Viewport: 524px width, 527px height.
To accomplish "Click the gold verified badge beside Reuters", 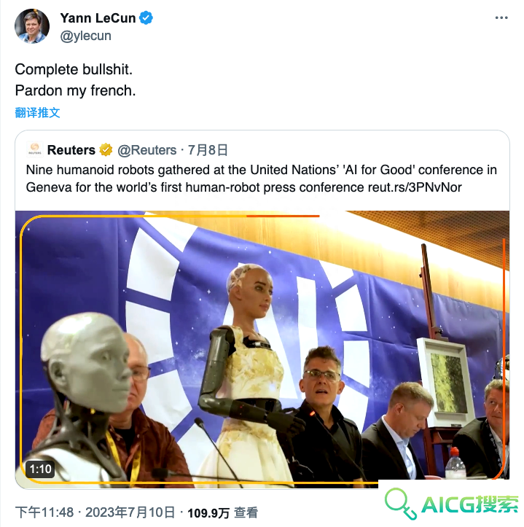I will pos(106,150).
